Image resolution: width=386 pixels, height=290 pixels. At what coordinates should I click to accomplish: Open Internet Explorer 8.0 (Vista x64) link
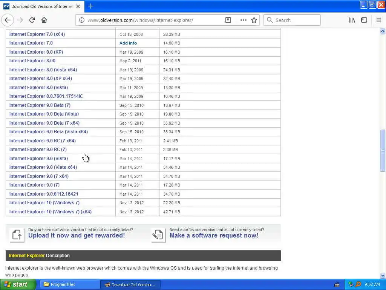pos(43,70)
